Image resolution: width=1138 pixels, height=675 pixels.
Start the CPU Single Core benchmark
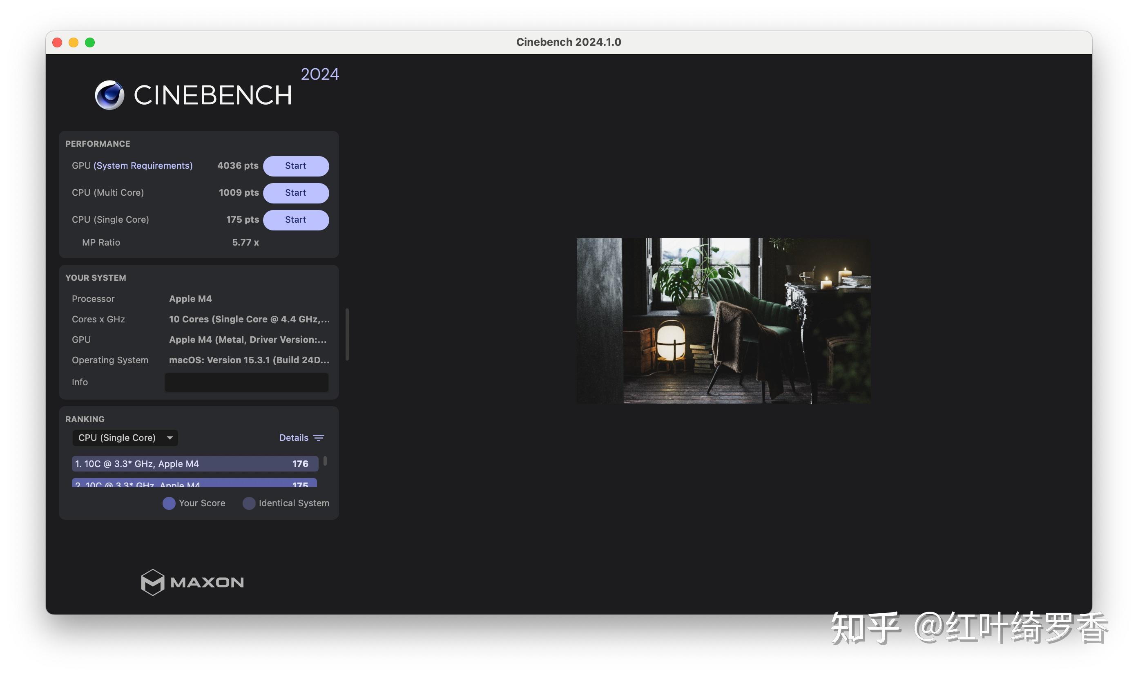(295, 220)
